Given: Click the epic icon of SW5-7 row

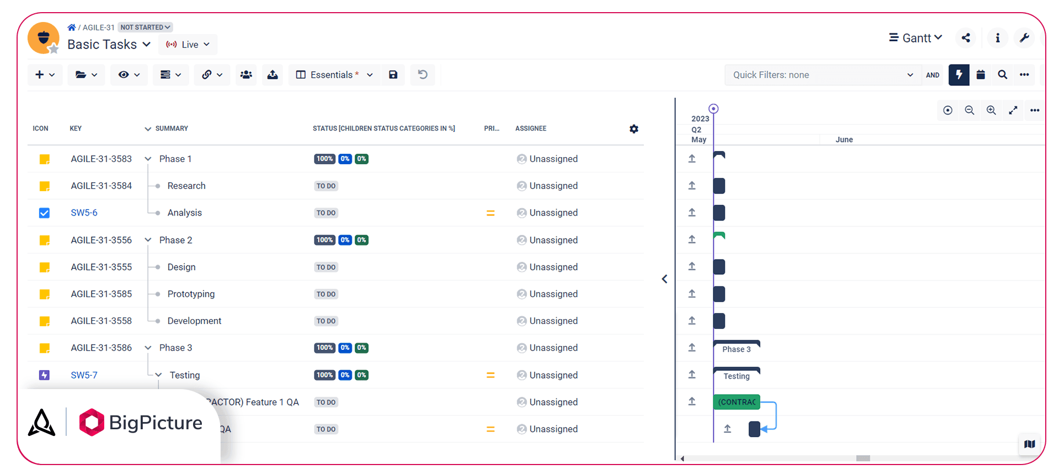Looking at the screenshot, I should coord(45,375).
